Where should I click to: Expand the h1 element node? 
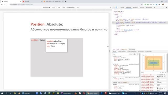click(115, 16)
